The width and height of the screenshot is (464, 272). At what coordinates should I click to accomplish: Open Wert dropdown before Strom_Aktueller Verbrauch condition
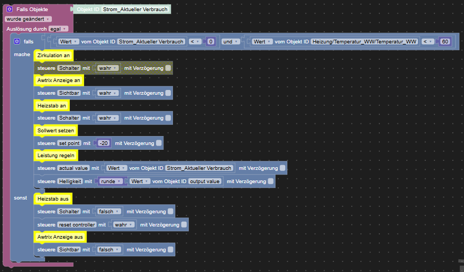point(68,41)
